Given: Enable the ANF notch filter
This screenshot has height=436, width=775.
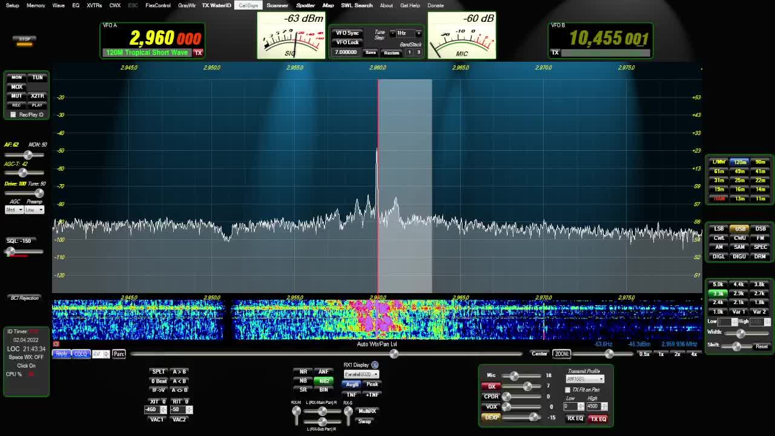Looking at the screenshot, I should tap(324, 372).
